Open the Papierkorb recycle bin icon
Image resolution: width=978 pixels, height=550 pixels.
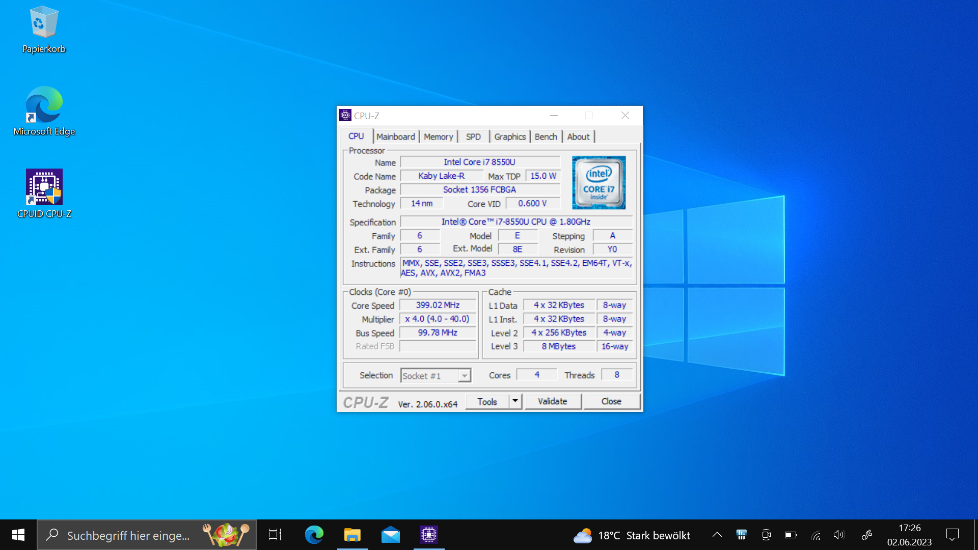pos(44,30)
